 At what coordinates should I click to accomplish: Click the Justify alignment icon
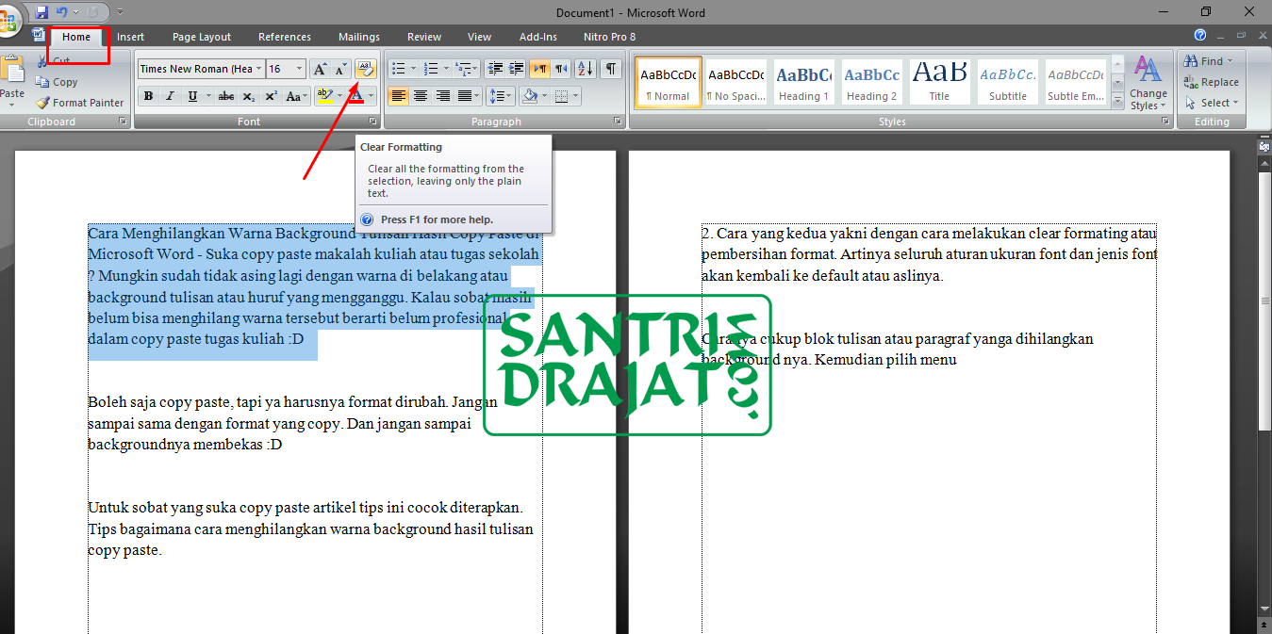point(464,96)
